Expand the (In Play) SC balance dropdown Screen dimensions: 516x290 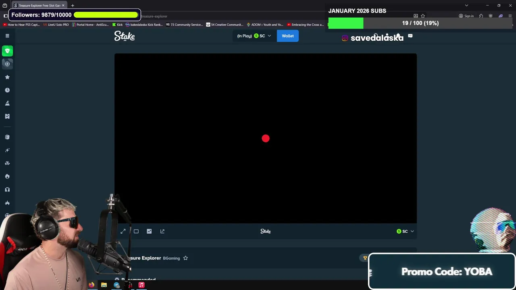pos(254,36)
